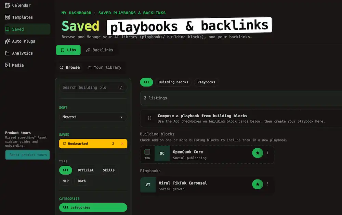
Task: Click the Saved bookmark icon
Action: point(8,29)
